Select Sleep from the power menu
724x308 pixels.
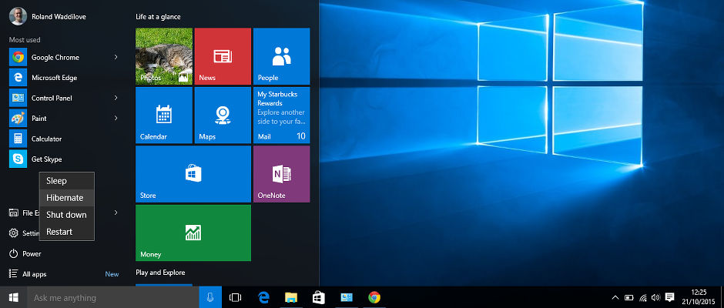click(57, 181)
